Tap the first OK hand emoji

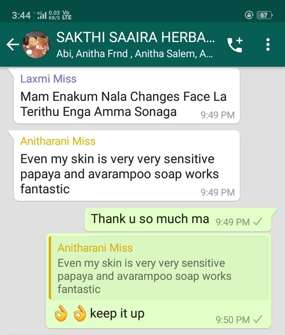pyautogui.click(x=61, y=314)
